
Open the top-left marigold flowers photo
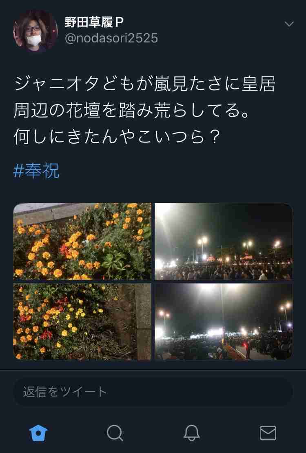pyautogui.click(x=82, y=241)
